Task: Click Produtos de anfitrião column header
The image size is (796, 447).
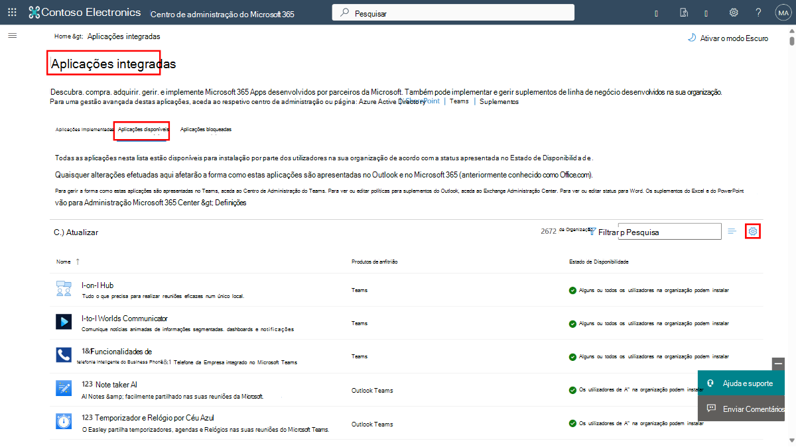Action: click(x=375, y=262)
